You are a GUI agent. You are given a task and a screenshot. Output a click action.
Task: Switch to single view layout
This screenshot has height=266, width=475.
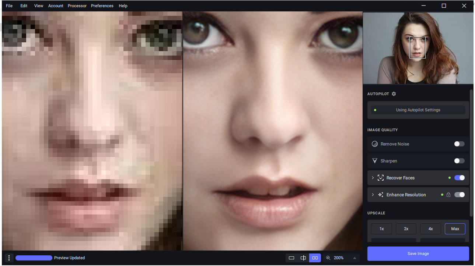pyautogui.click(x=291, y=258)
